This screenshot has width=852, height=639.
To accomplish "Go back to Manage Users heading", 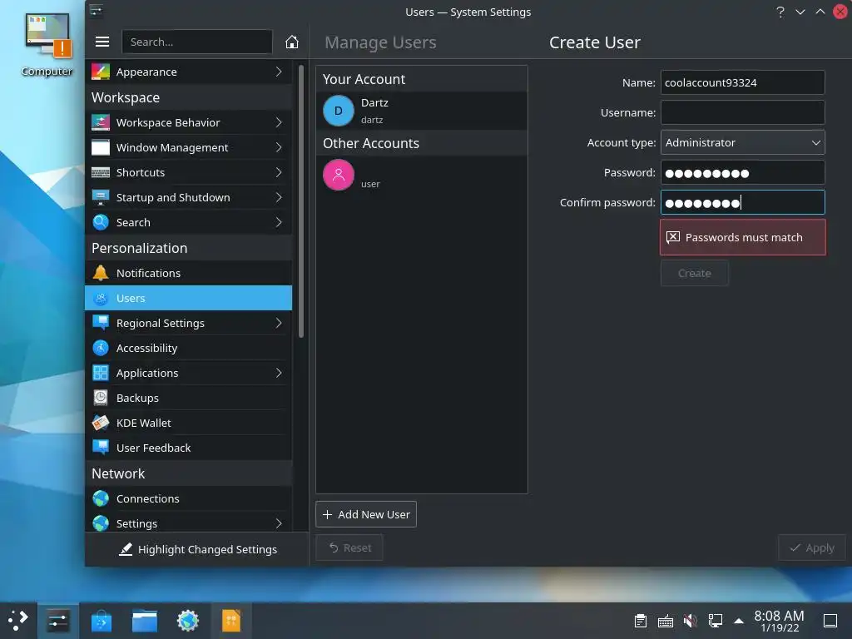I will pyautogui.click(x=380, y=42).
